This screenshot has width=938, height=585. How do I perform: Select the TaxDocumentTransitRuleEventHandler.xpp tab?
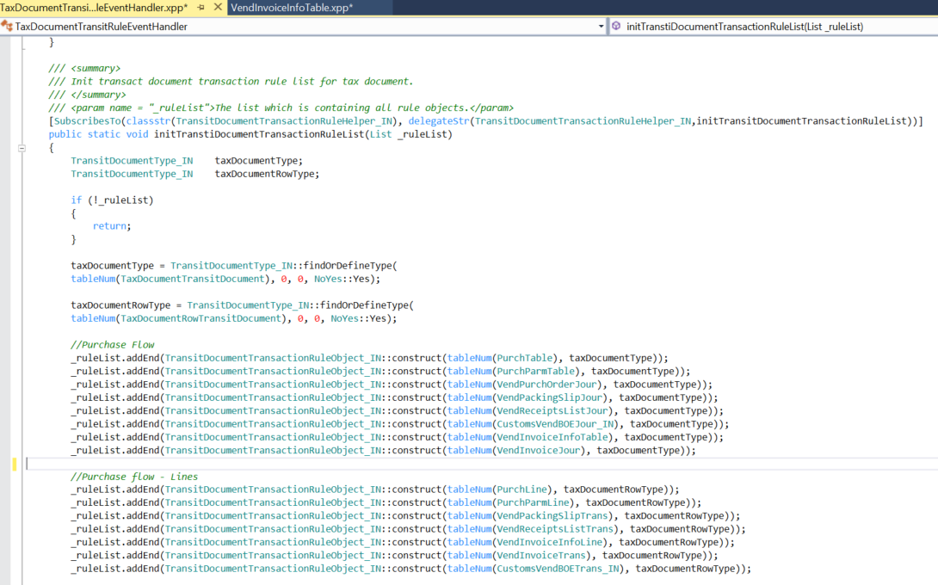pos(93,8)
